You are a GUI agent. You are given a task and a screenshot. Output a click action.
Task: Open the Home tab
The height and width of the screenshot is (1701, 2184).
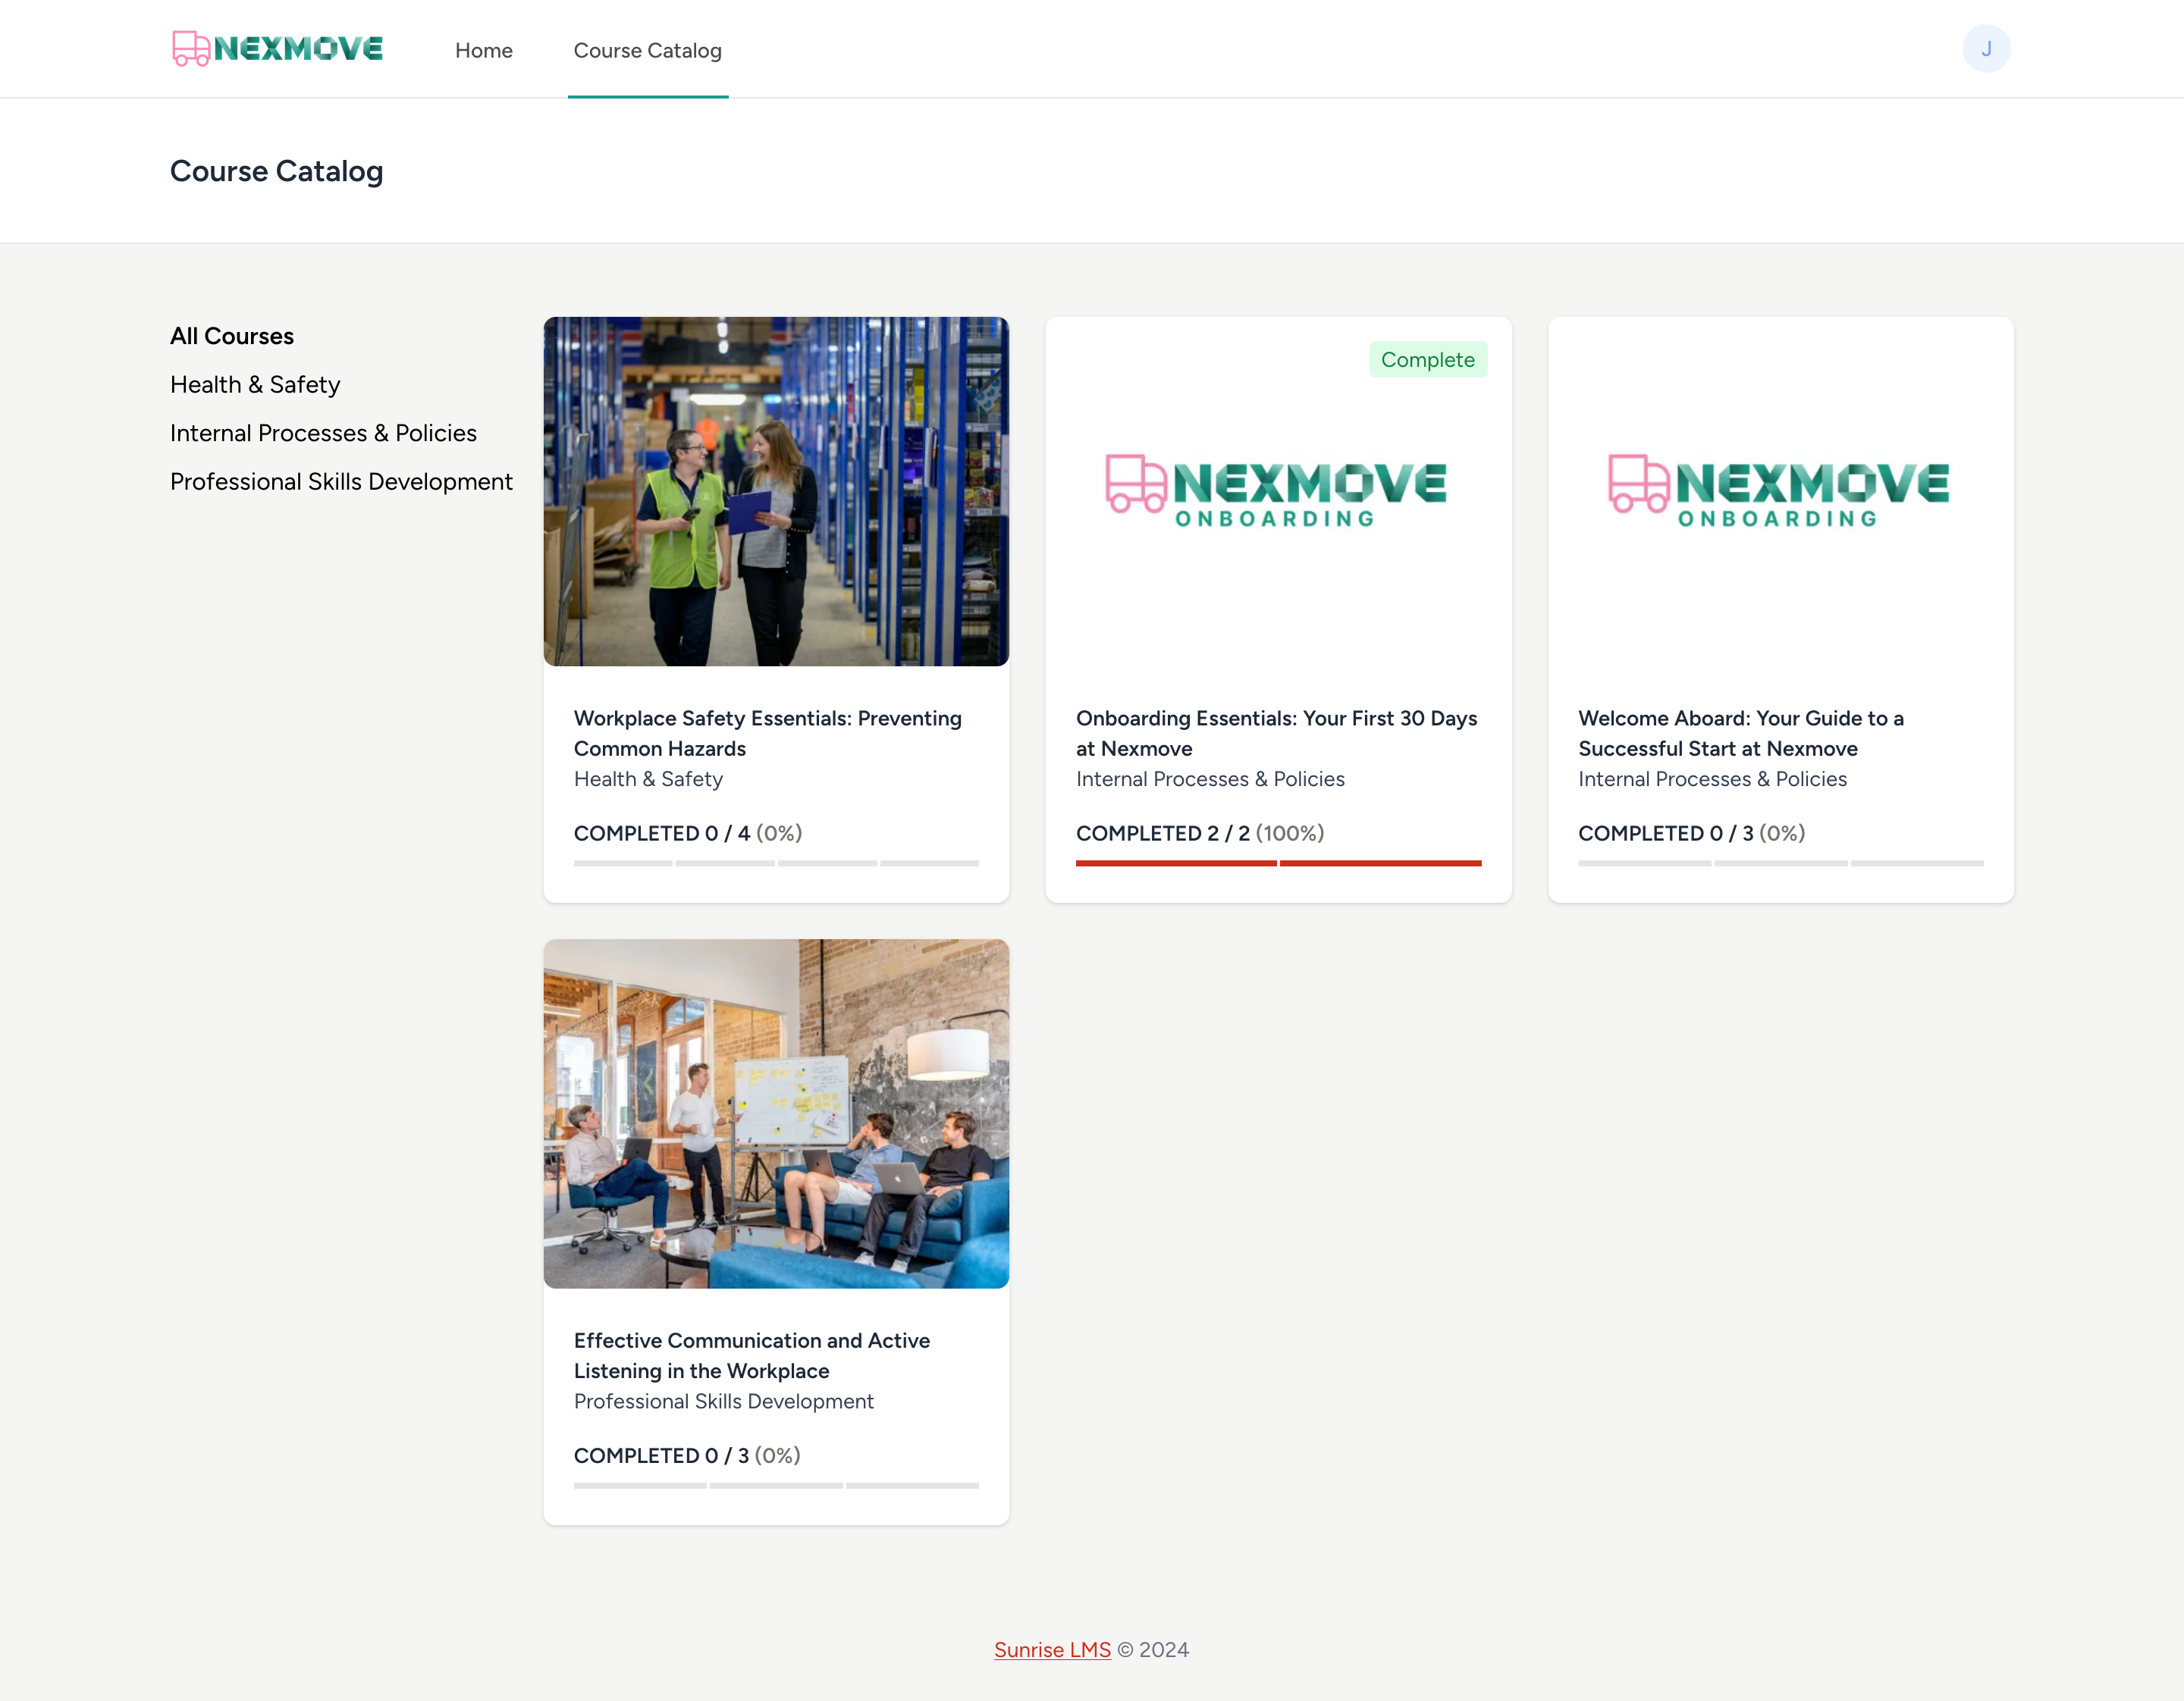click(x=482, y=48)
